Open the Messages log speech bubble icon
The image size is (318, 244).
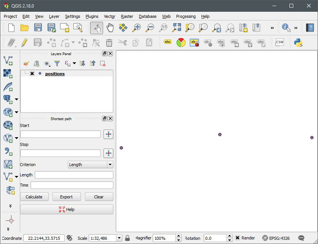[301, 238]
